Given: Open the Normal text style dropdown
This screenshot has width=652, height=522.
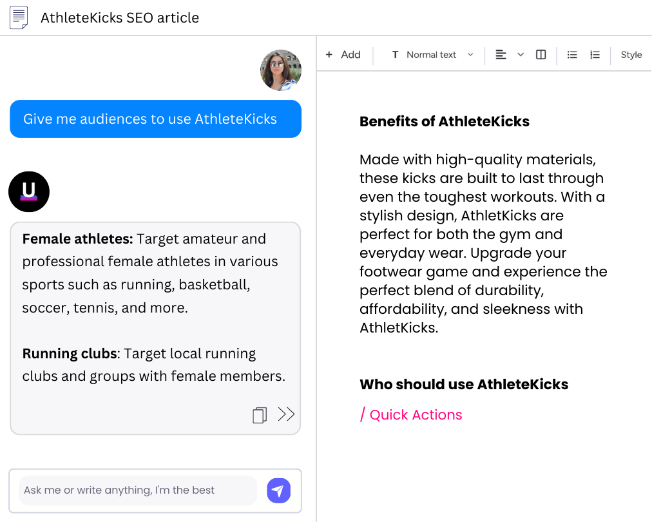Looking at the screenshot, I should click(432, 55).
